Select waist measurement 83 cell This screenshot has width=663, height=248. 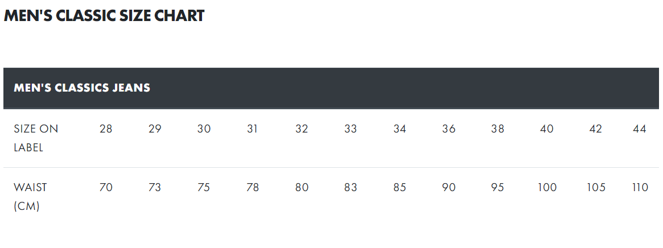pos(351,187)
